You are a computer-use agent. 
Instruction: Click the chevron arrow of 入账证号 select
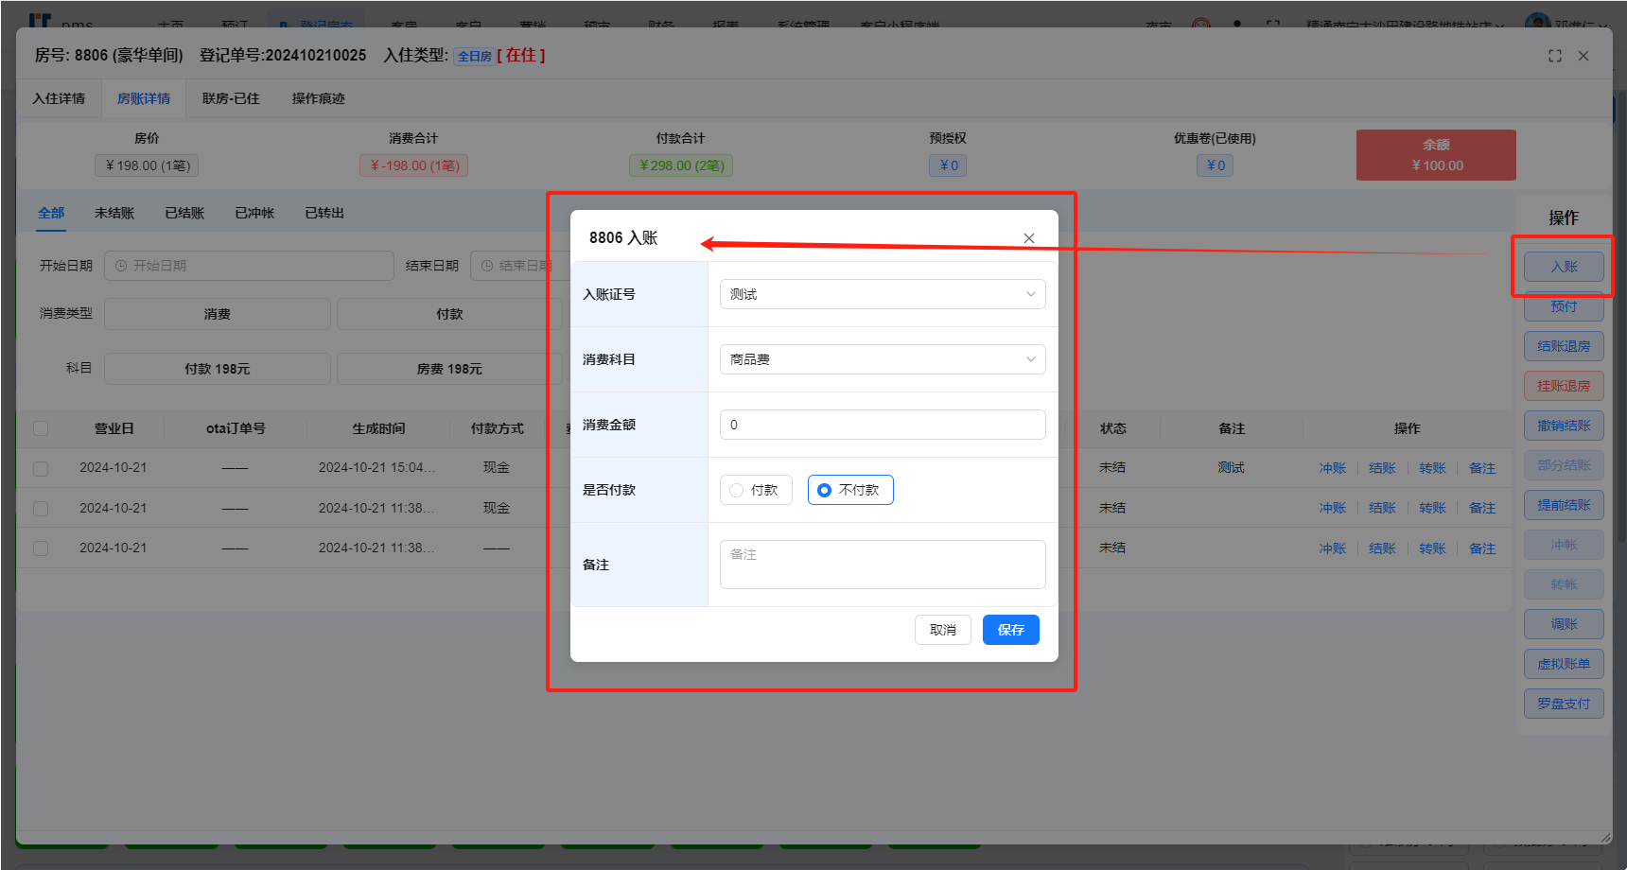click(1030, 294)
